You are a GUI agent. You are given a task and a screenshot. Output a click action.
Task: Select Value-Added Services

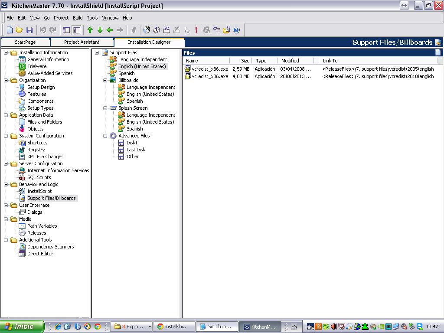click(x=50, y=73)
